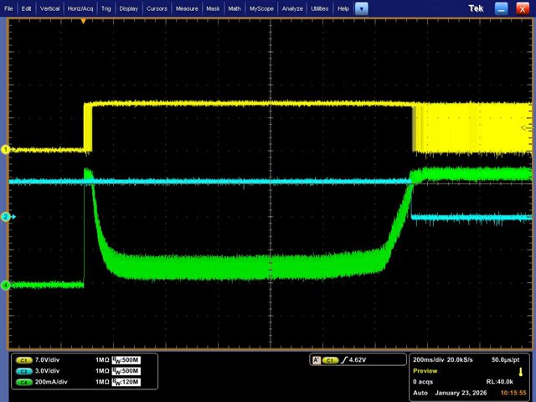This screenshot has height=402, width=536.
Task: Click the rising edge trigger slope icon
Action: pyautogui.click(x=344, y=360)
